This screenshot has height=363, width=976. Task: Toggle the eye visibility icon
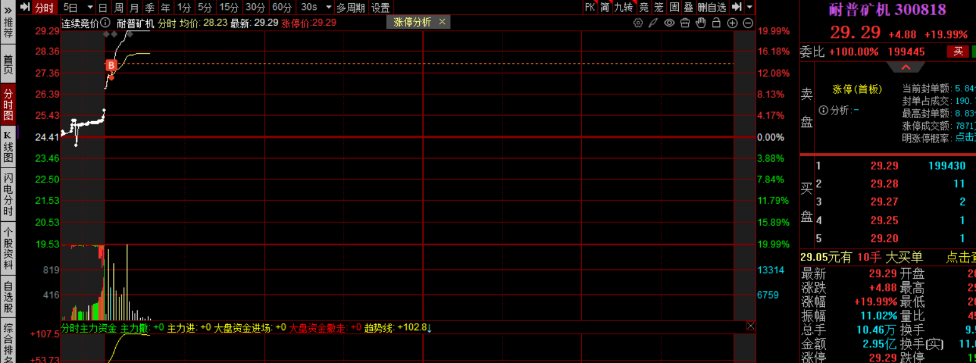pos(669,23)
